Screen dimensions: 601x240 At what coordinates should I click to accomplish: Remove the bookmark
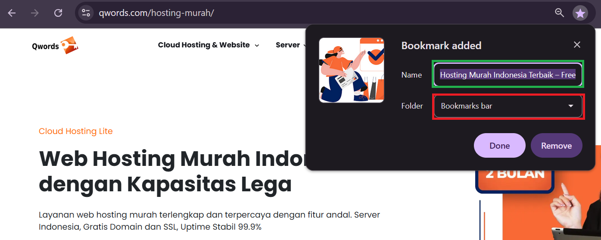coord(556,146)
